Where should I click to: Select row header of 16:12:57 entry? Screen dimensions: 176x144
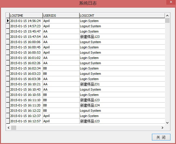(x=8, y=121)
